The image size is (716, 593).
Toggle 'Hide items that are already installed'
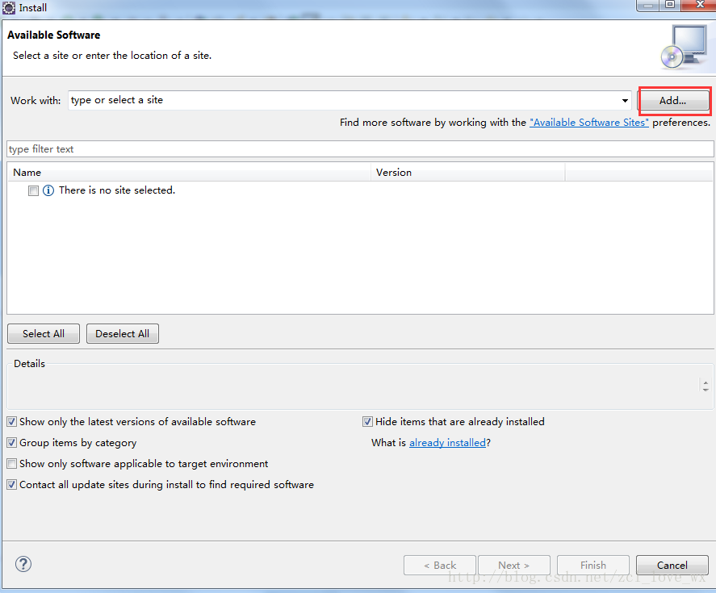(x=368, y=422)
